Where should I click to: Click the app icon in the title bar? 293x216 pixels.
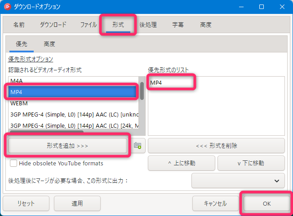7,7
